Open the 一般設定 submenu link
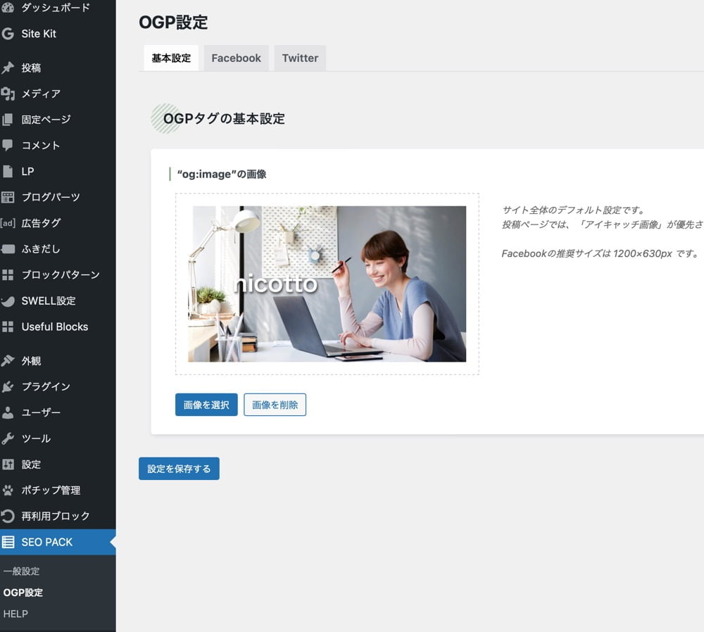 click(22, 571)
